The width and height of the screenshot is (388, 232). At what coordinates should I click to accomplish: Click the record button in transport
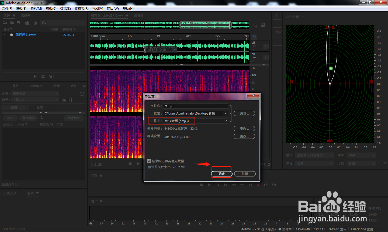click(x=258, y=185)
